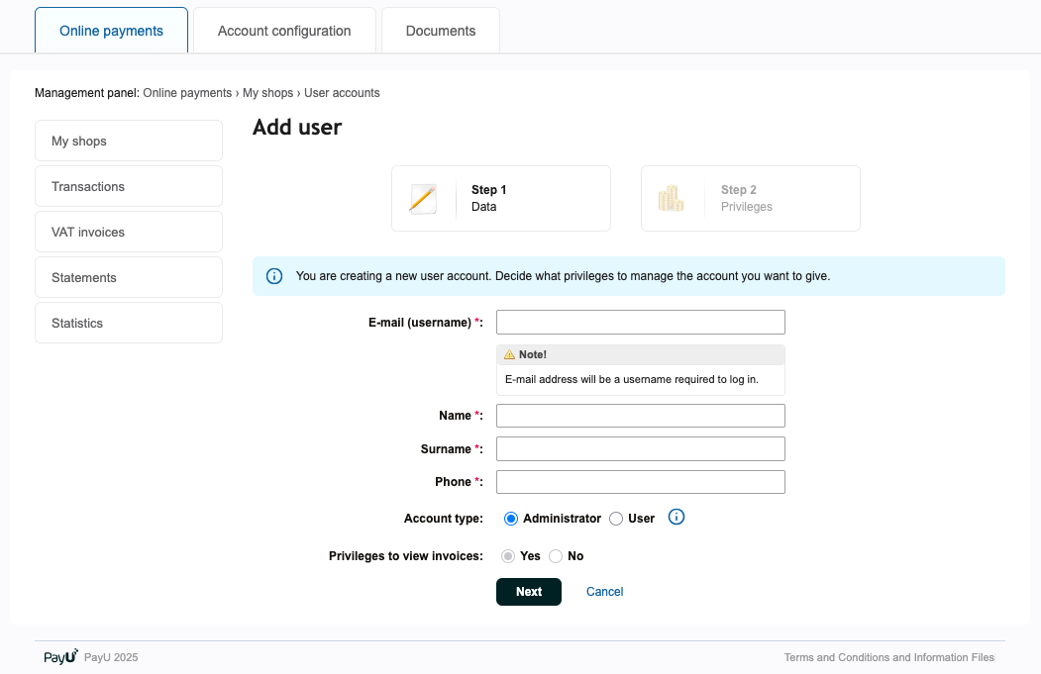Enable Yes for privileges to view invoices
Viewport: 1041px width, 674px height.
click(508, 555)
